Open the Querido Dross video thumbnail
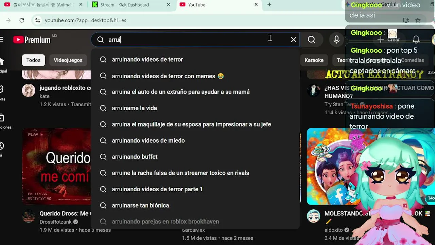The image size is (435, 245). 56,166
